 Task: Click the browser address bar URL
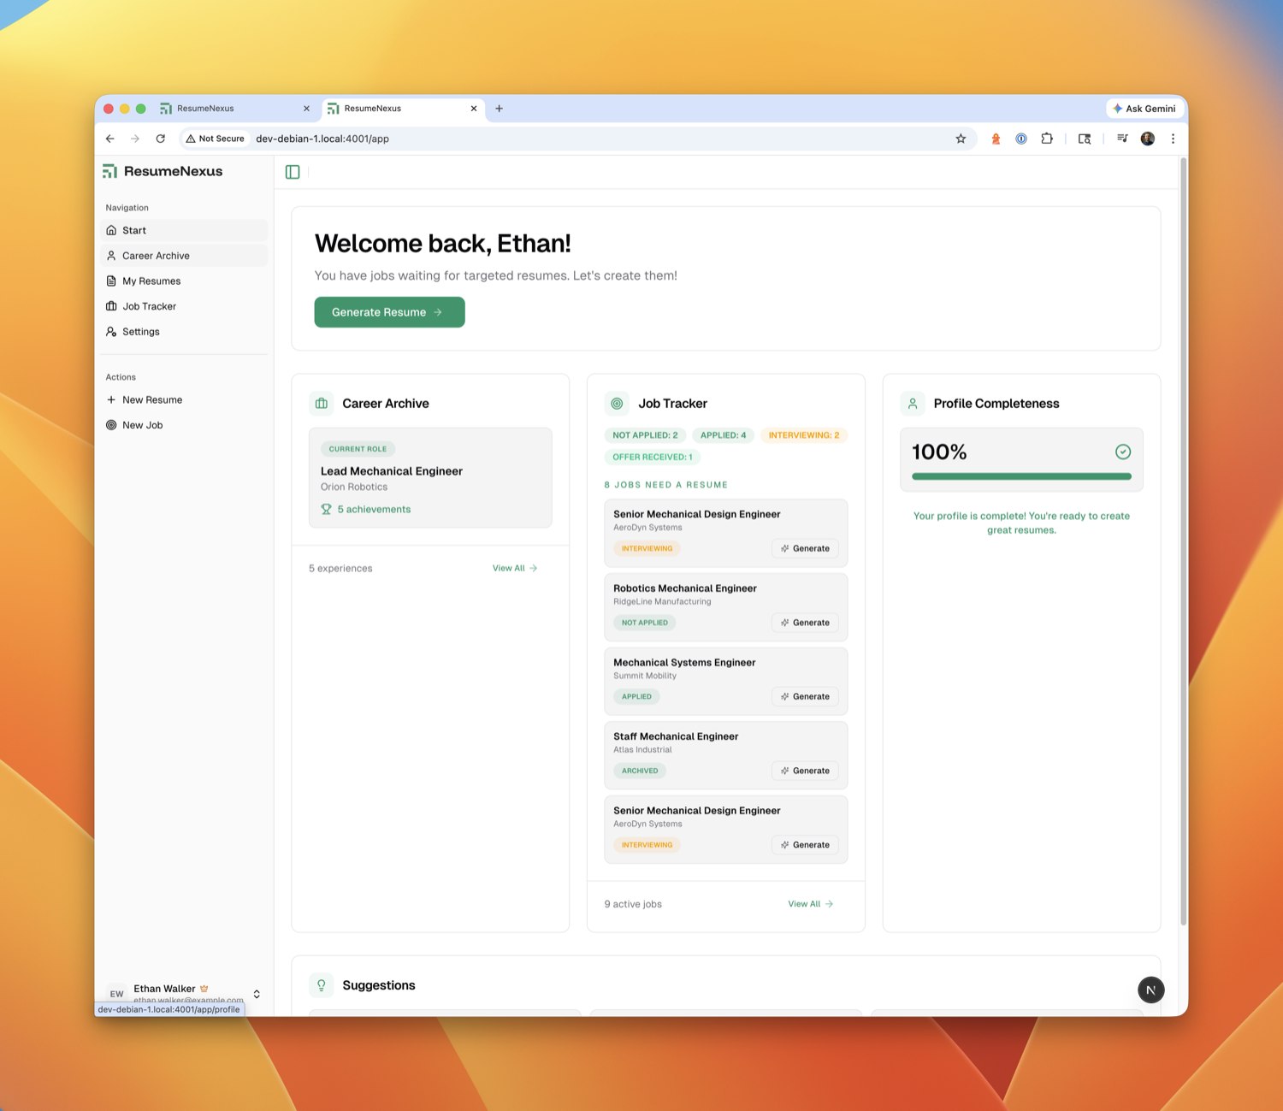click(322, 139)
